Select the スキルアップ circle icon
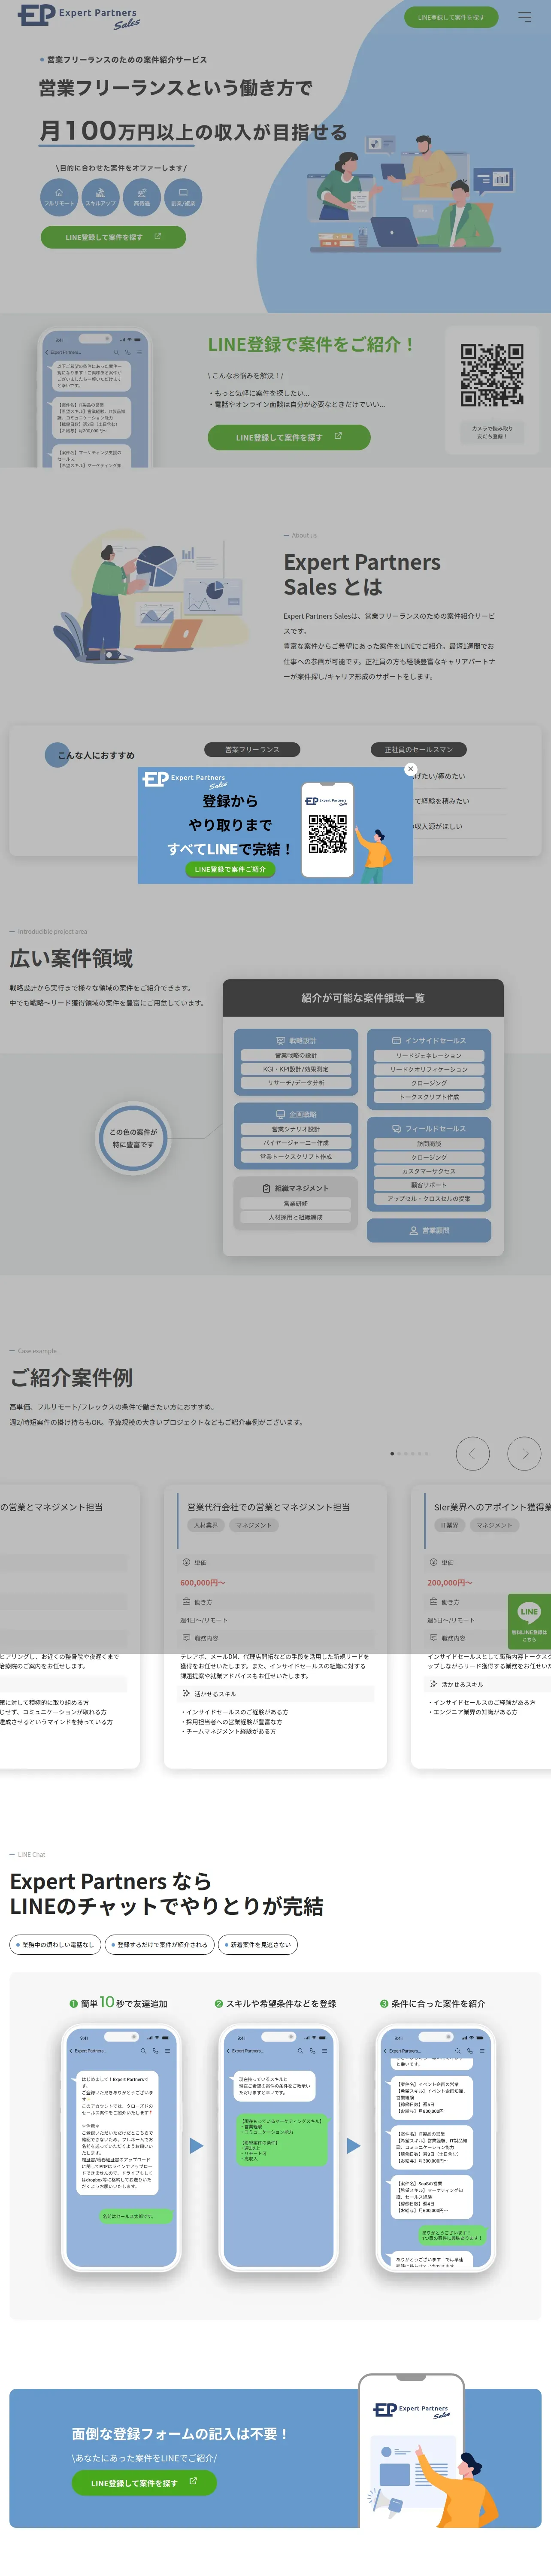 pos(100,197)
